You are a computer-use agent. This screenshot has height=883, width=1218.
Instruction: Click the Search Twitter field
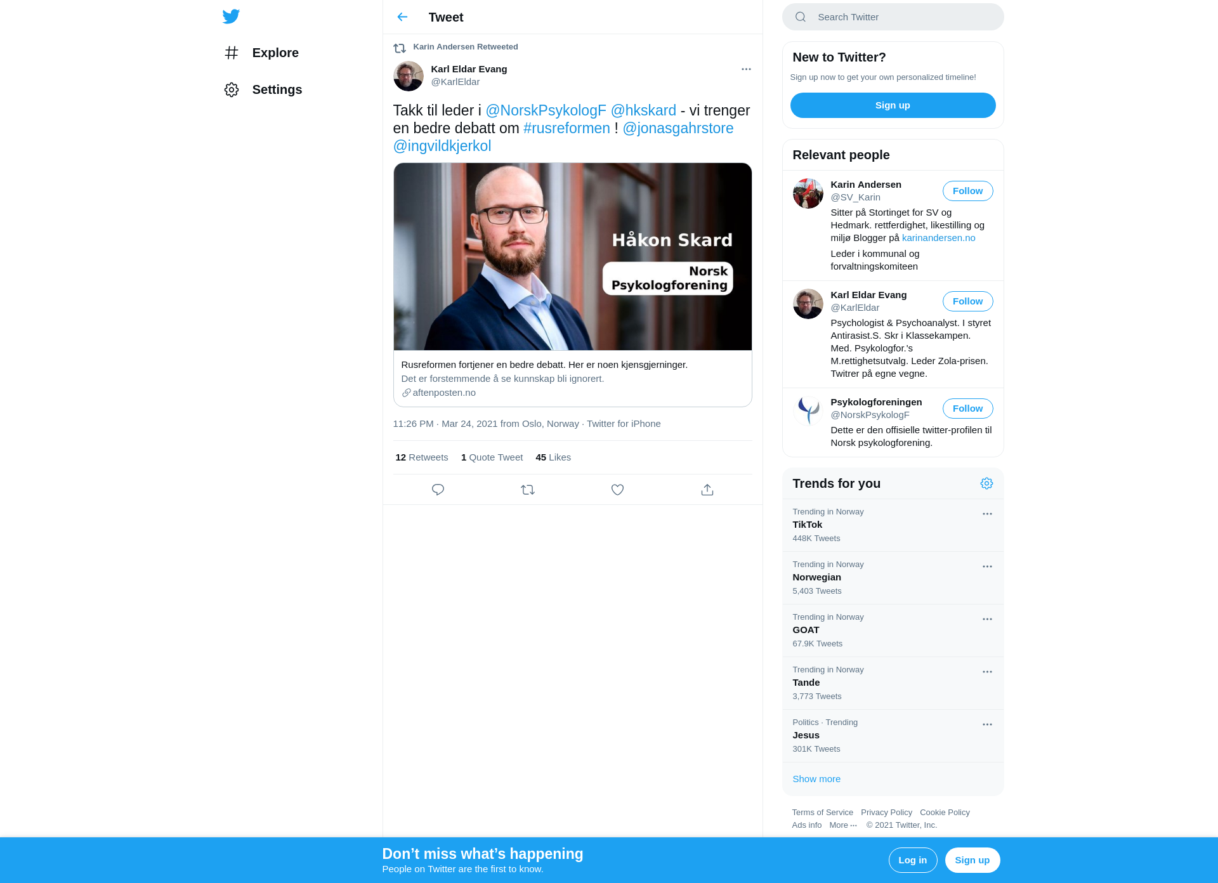pos(893,17)
